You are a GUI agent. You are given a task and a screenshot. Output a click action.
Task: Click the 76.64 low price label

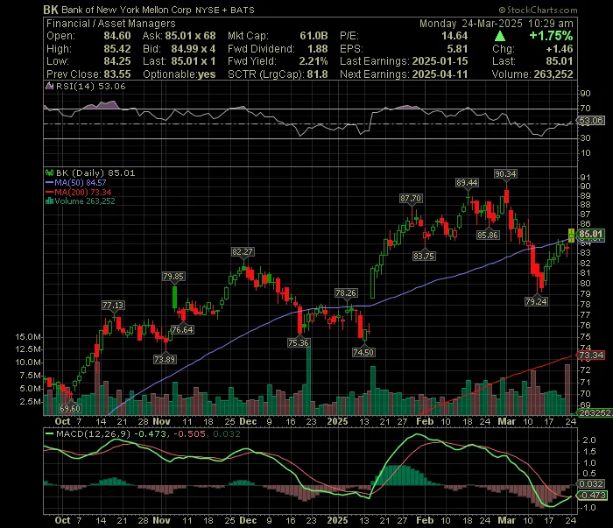[x=182, y=330]
